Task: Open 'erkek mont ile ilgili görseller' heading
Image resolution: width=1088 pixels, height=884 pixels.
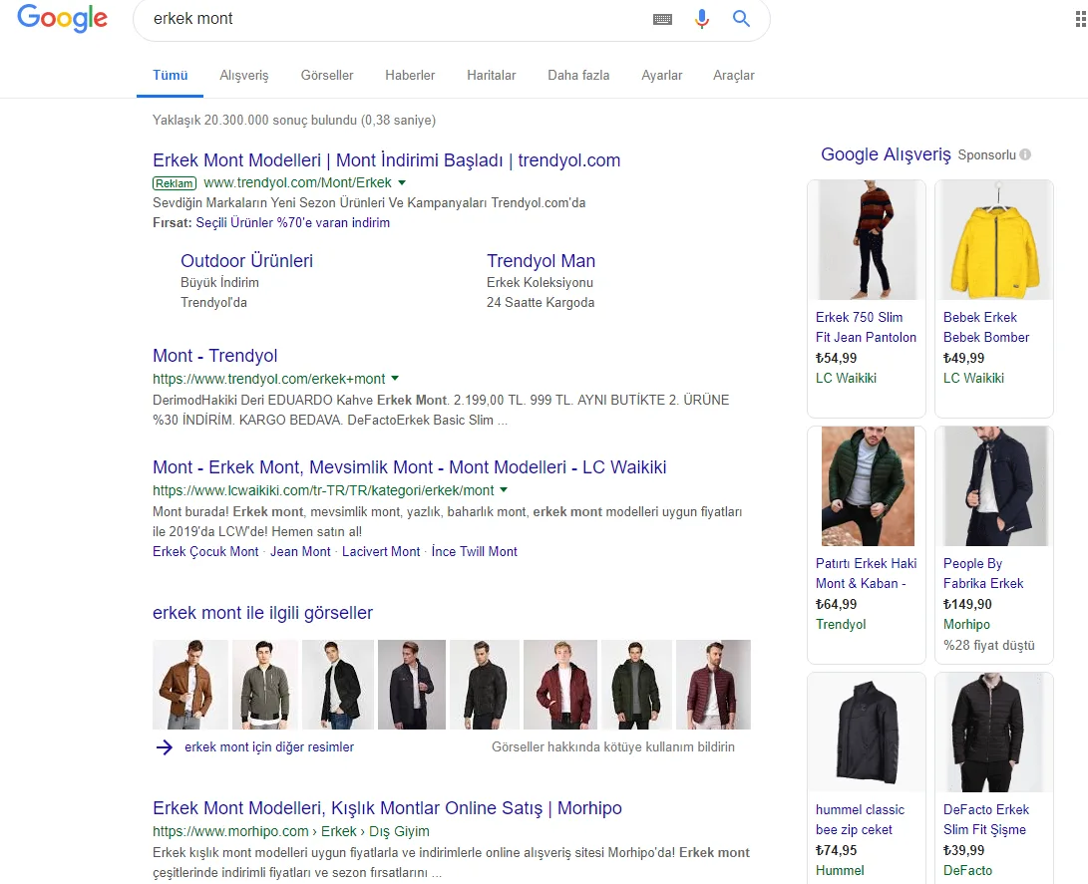Action: [263, 613]
